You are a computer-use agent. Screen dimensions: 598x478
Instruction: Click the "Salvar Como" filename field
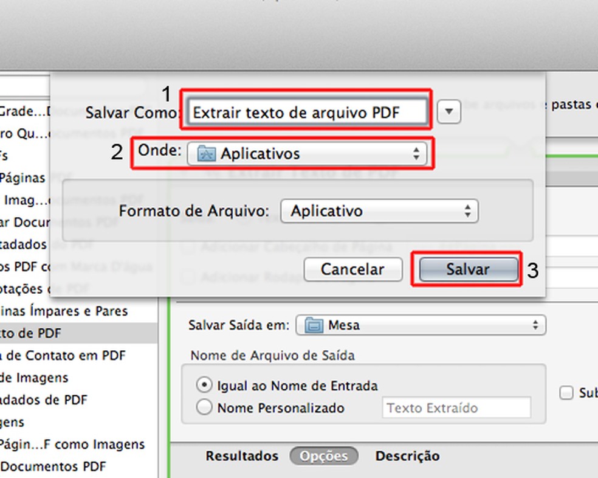click(305, 113)
